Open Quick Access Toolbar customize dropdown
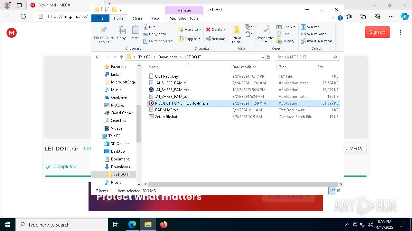Viewport: 412px width, 231px height. click(x=120, y=10)
